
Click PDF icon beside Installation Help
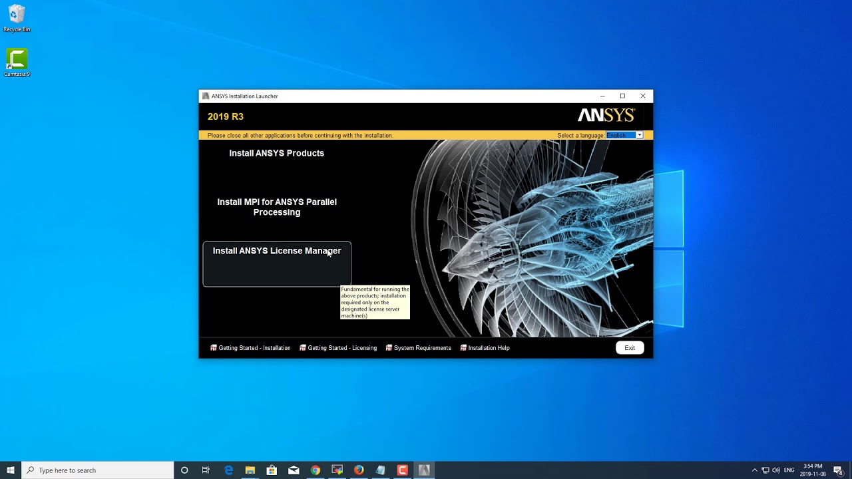[x=464, y=348]
